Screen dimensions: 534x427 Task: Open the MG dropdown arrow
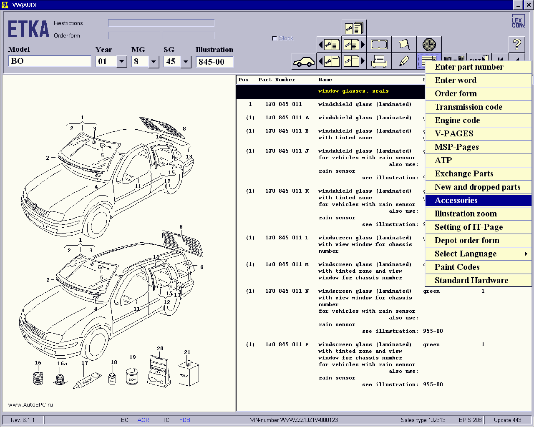(154, 62)
